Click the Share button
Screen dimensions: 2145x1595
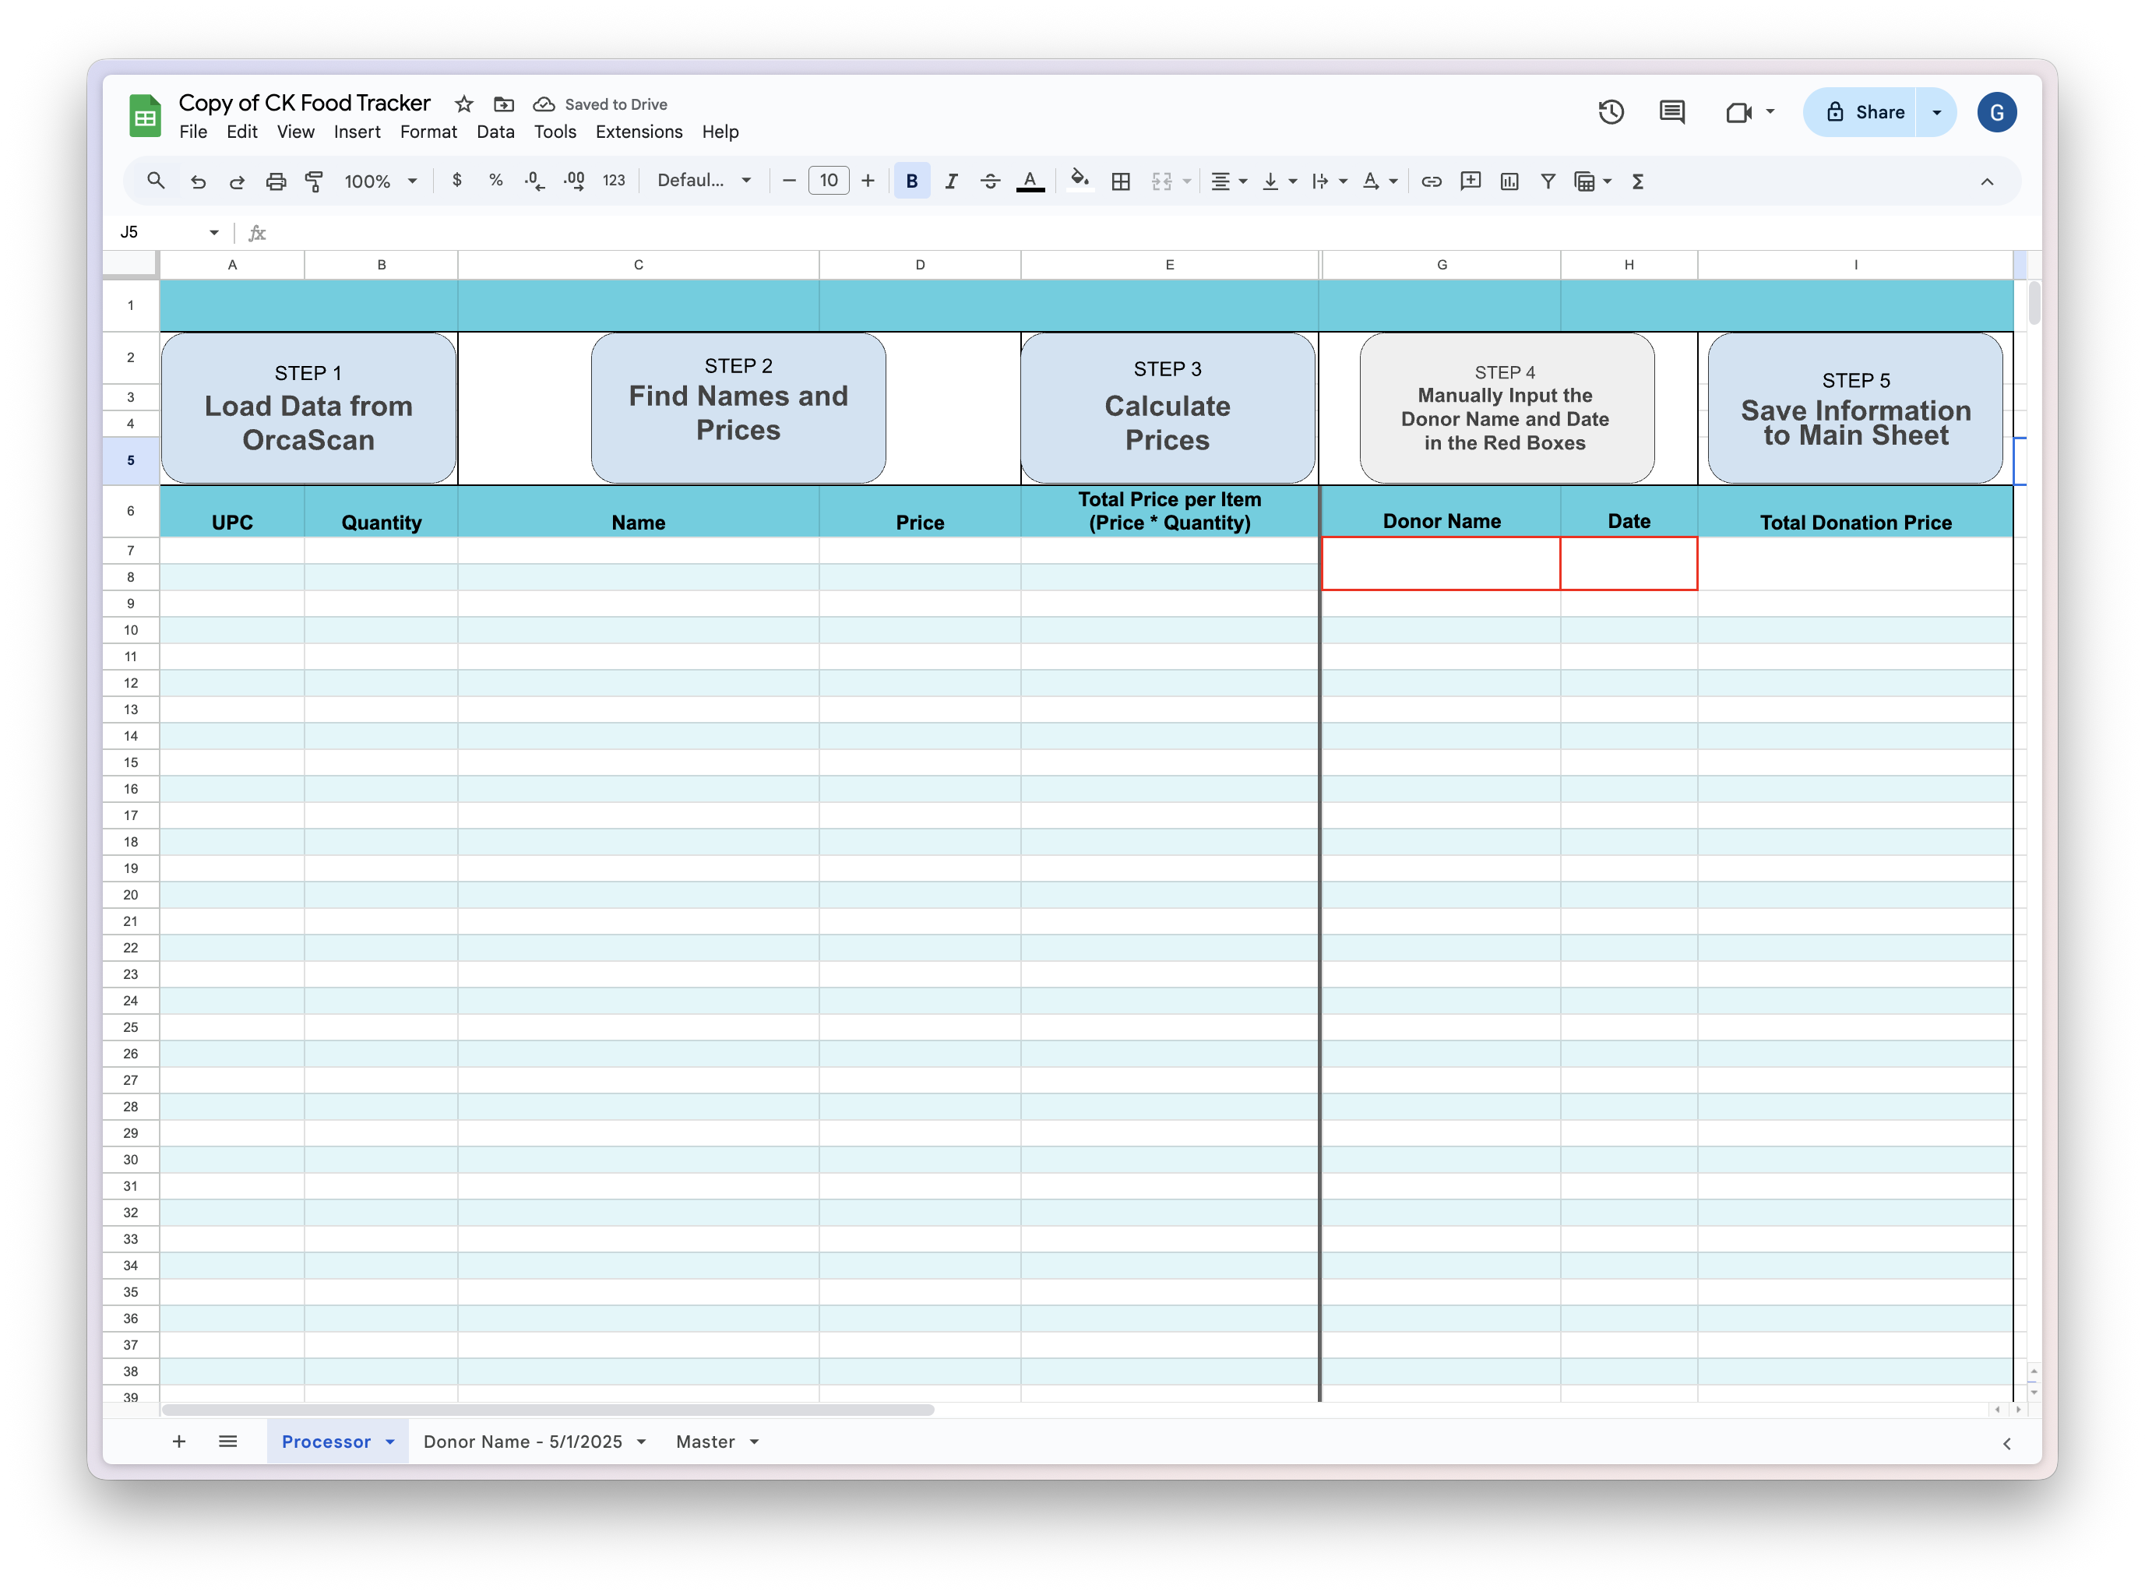[x=1865, y=112]
